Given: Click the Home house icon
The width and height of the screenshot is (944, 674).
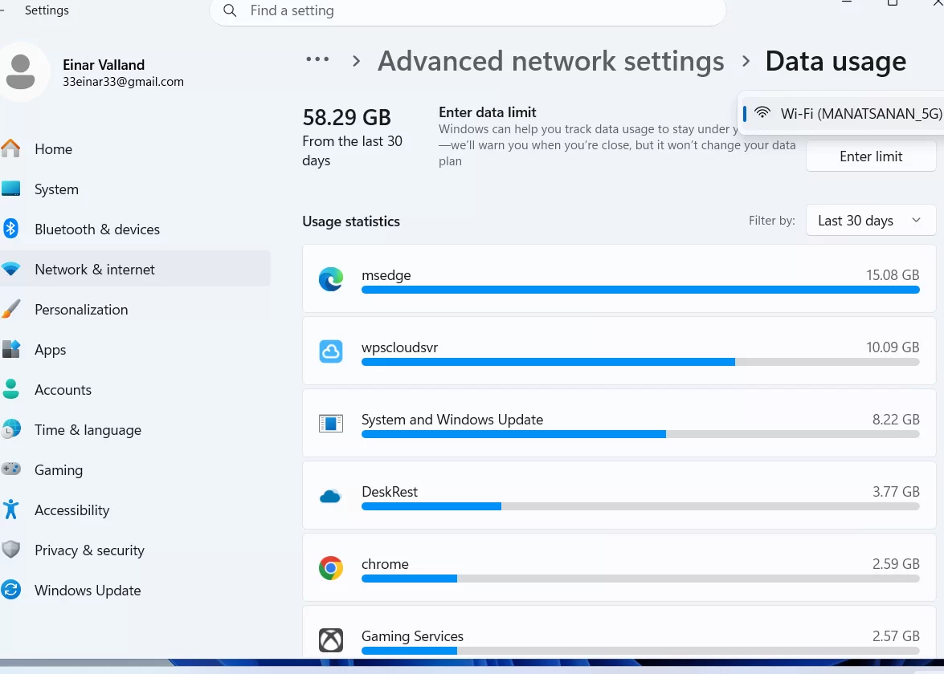Looking at the screenshot, I should tap(10, 148).
